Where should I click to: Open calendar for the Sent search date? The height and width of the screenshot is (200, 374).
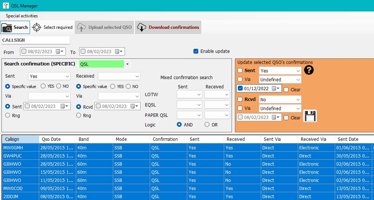click(x=64, y=106)
